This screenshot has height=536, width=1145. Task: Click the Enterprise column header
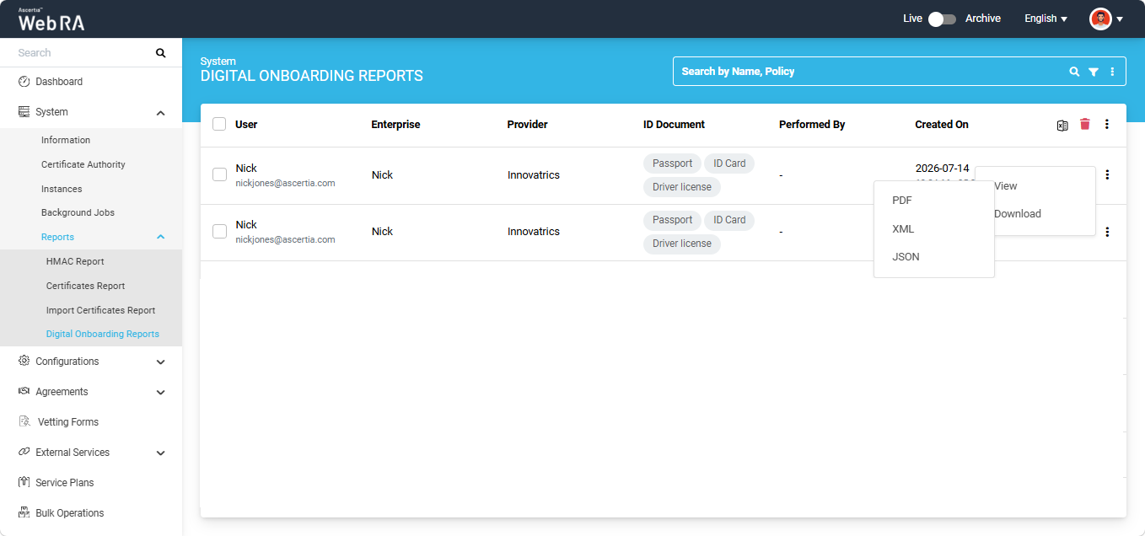(395, 125)
